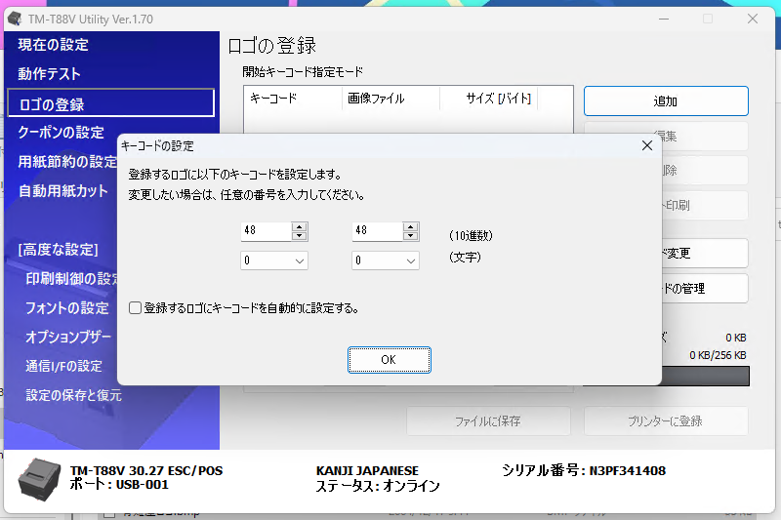Click the ポート: USB-001 text
781x520 pixels.
(x=119, y=484)
